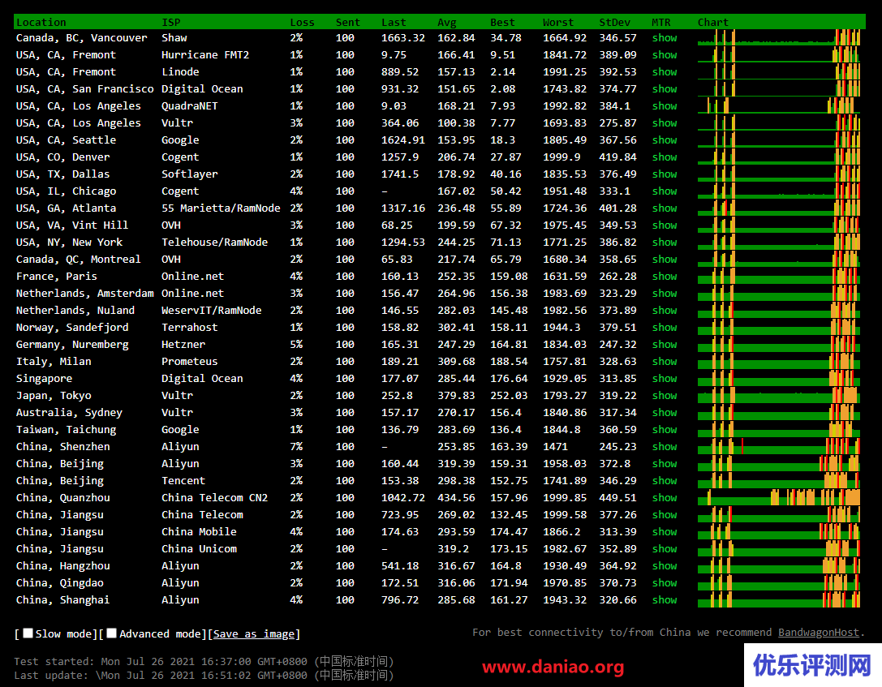Enable the Slow mode checkbox
882x687 pixels.
tap(28, 633)
